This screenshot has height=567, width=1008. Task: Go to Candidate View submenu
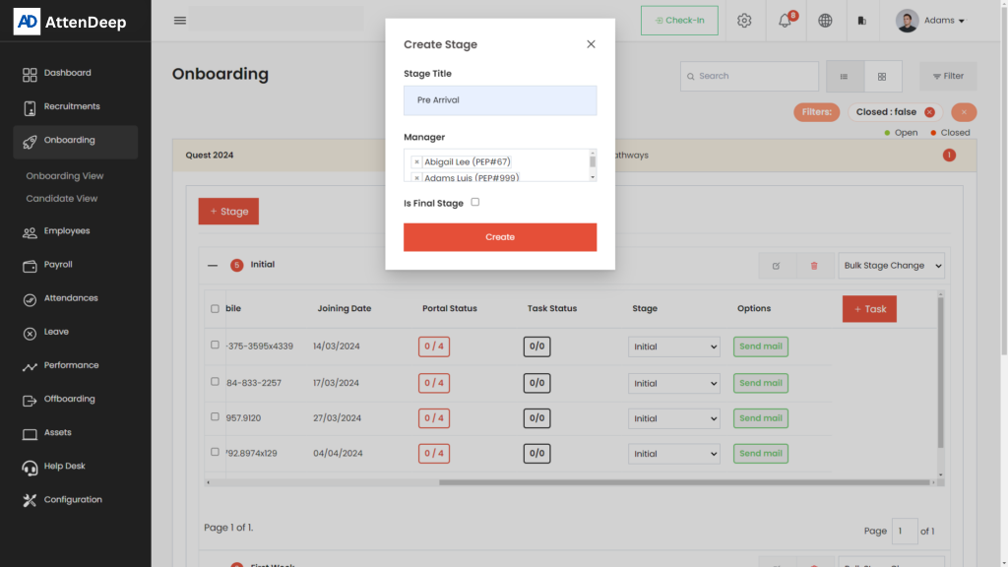pyautogui.click(x=62, y=199)
